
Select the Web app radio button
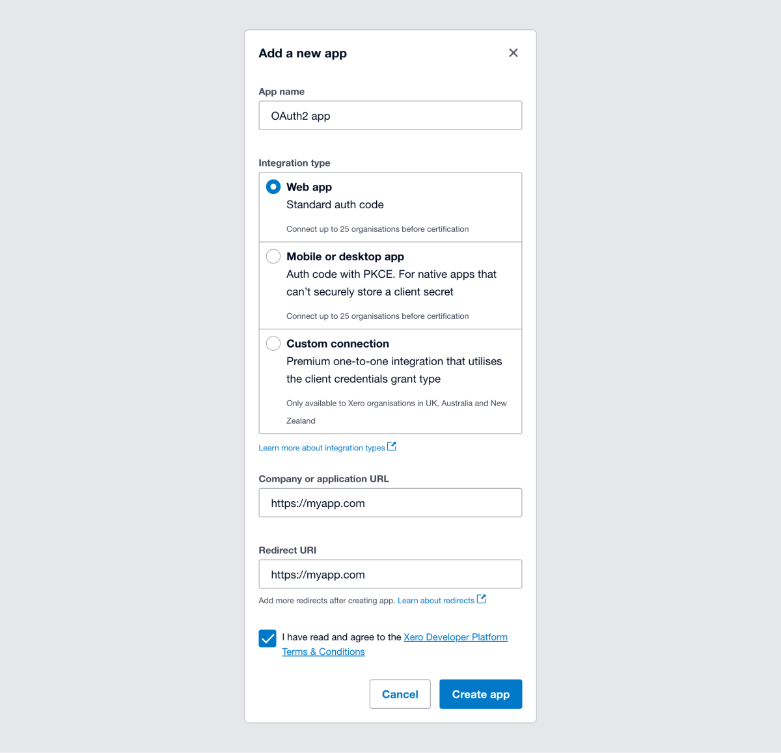pyautogui.click(x=273, y=186)
